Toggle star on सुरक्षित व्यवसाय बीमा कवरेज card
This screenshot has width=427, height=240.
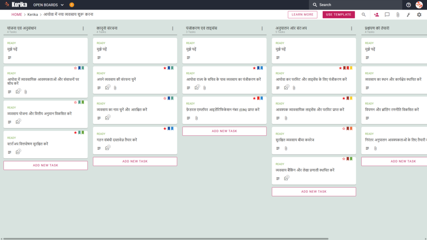[x=344, y=128]
